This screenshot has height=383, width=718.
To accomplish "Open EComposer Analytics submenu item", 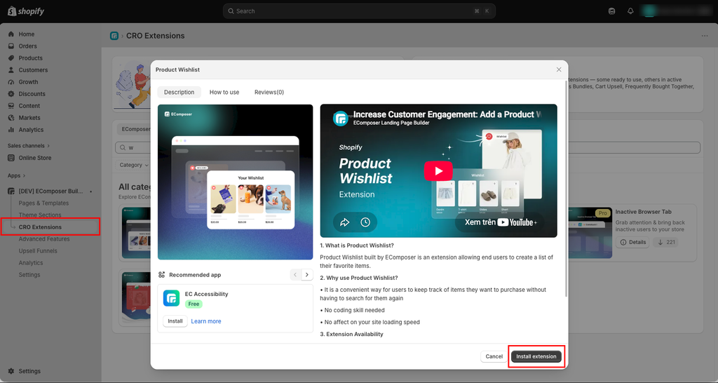I will (31, 262).
